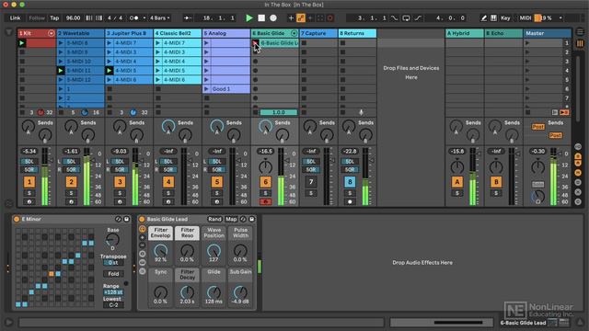The height and width of the screenshot is (331, 589).
Task: Remove macro with the minus icon
Action: 143,245
